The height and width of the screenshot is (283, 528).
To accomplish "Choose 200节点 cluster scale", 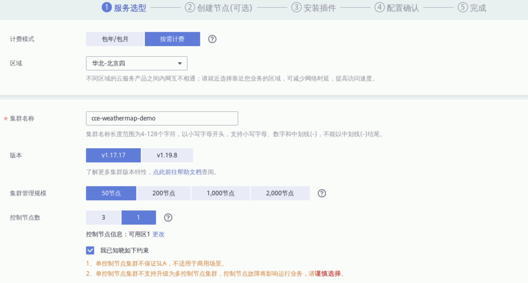I will (x=164, y=193).
